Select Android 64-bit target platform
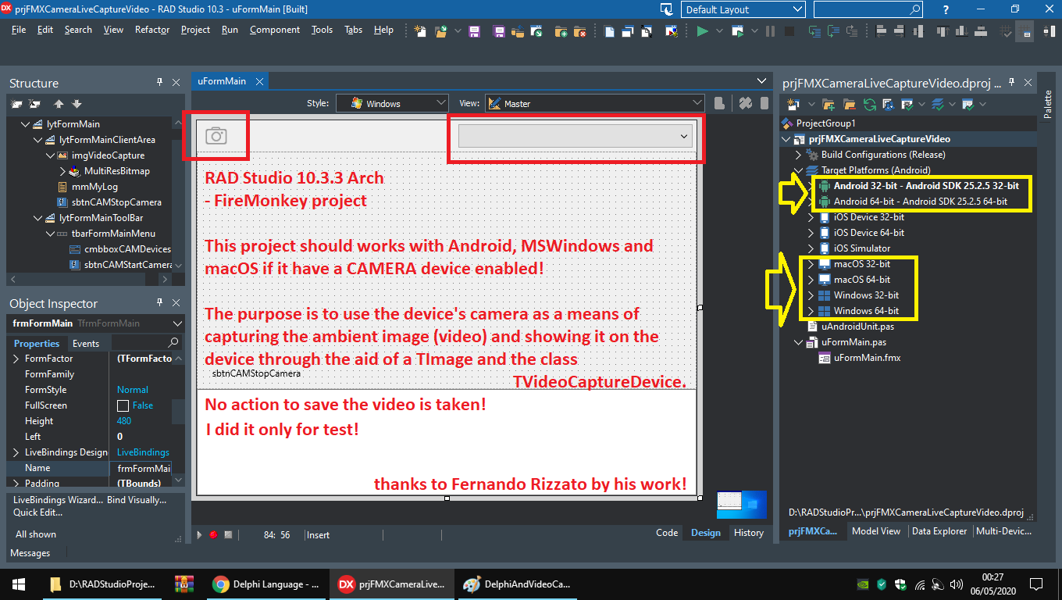 pos(919,202)
